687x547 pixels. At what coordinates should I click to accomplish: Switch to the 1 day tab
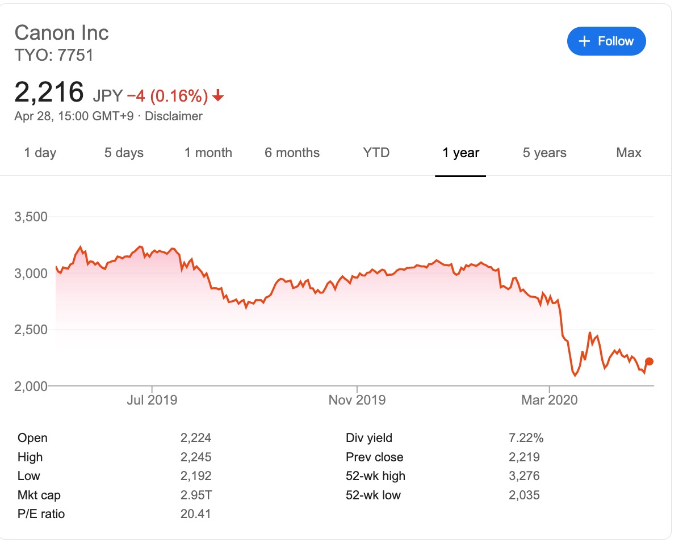[40, 153]
